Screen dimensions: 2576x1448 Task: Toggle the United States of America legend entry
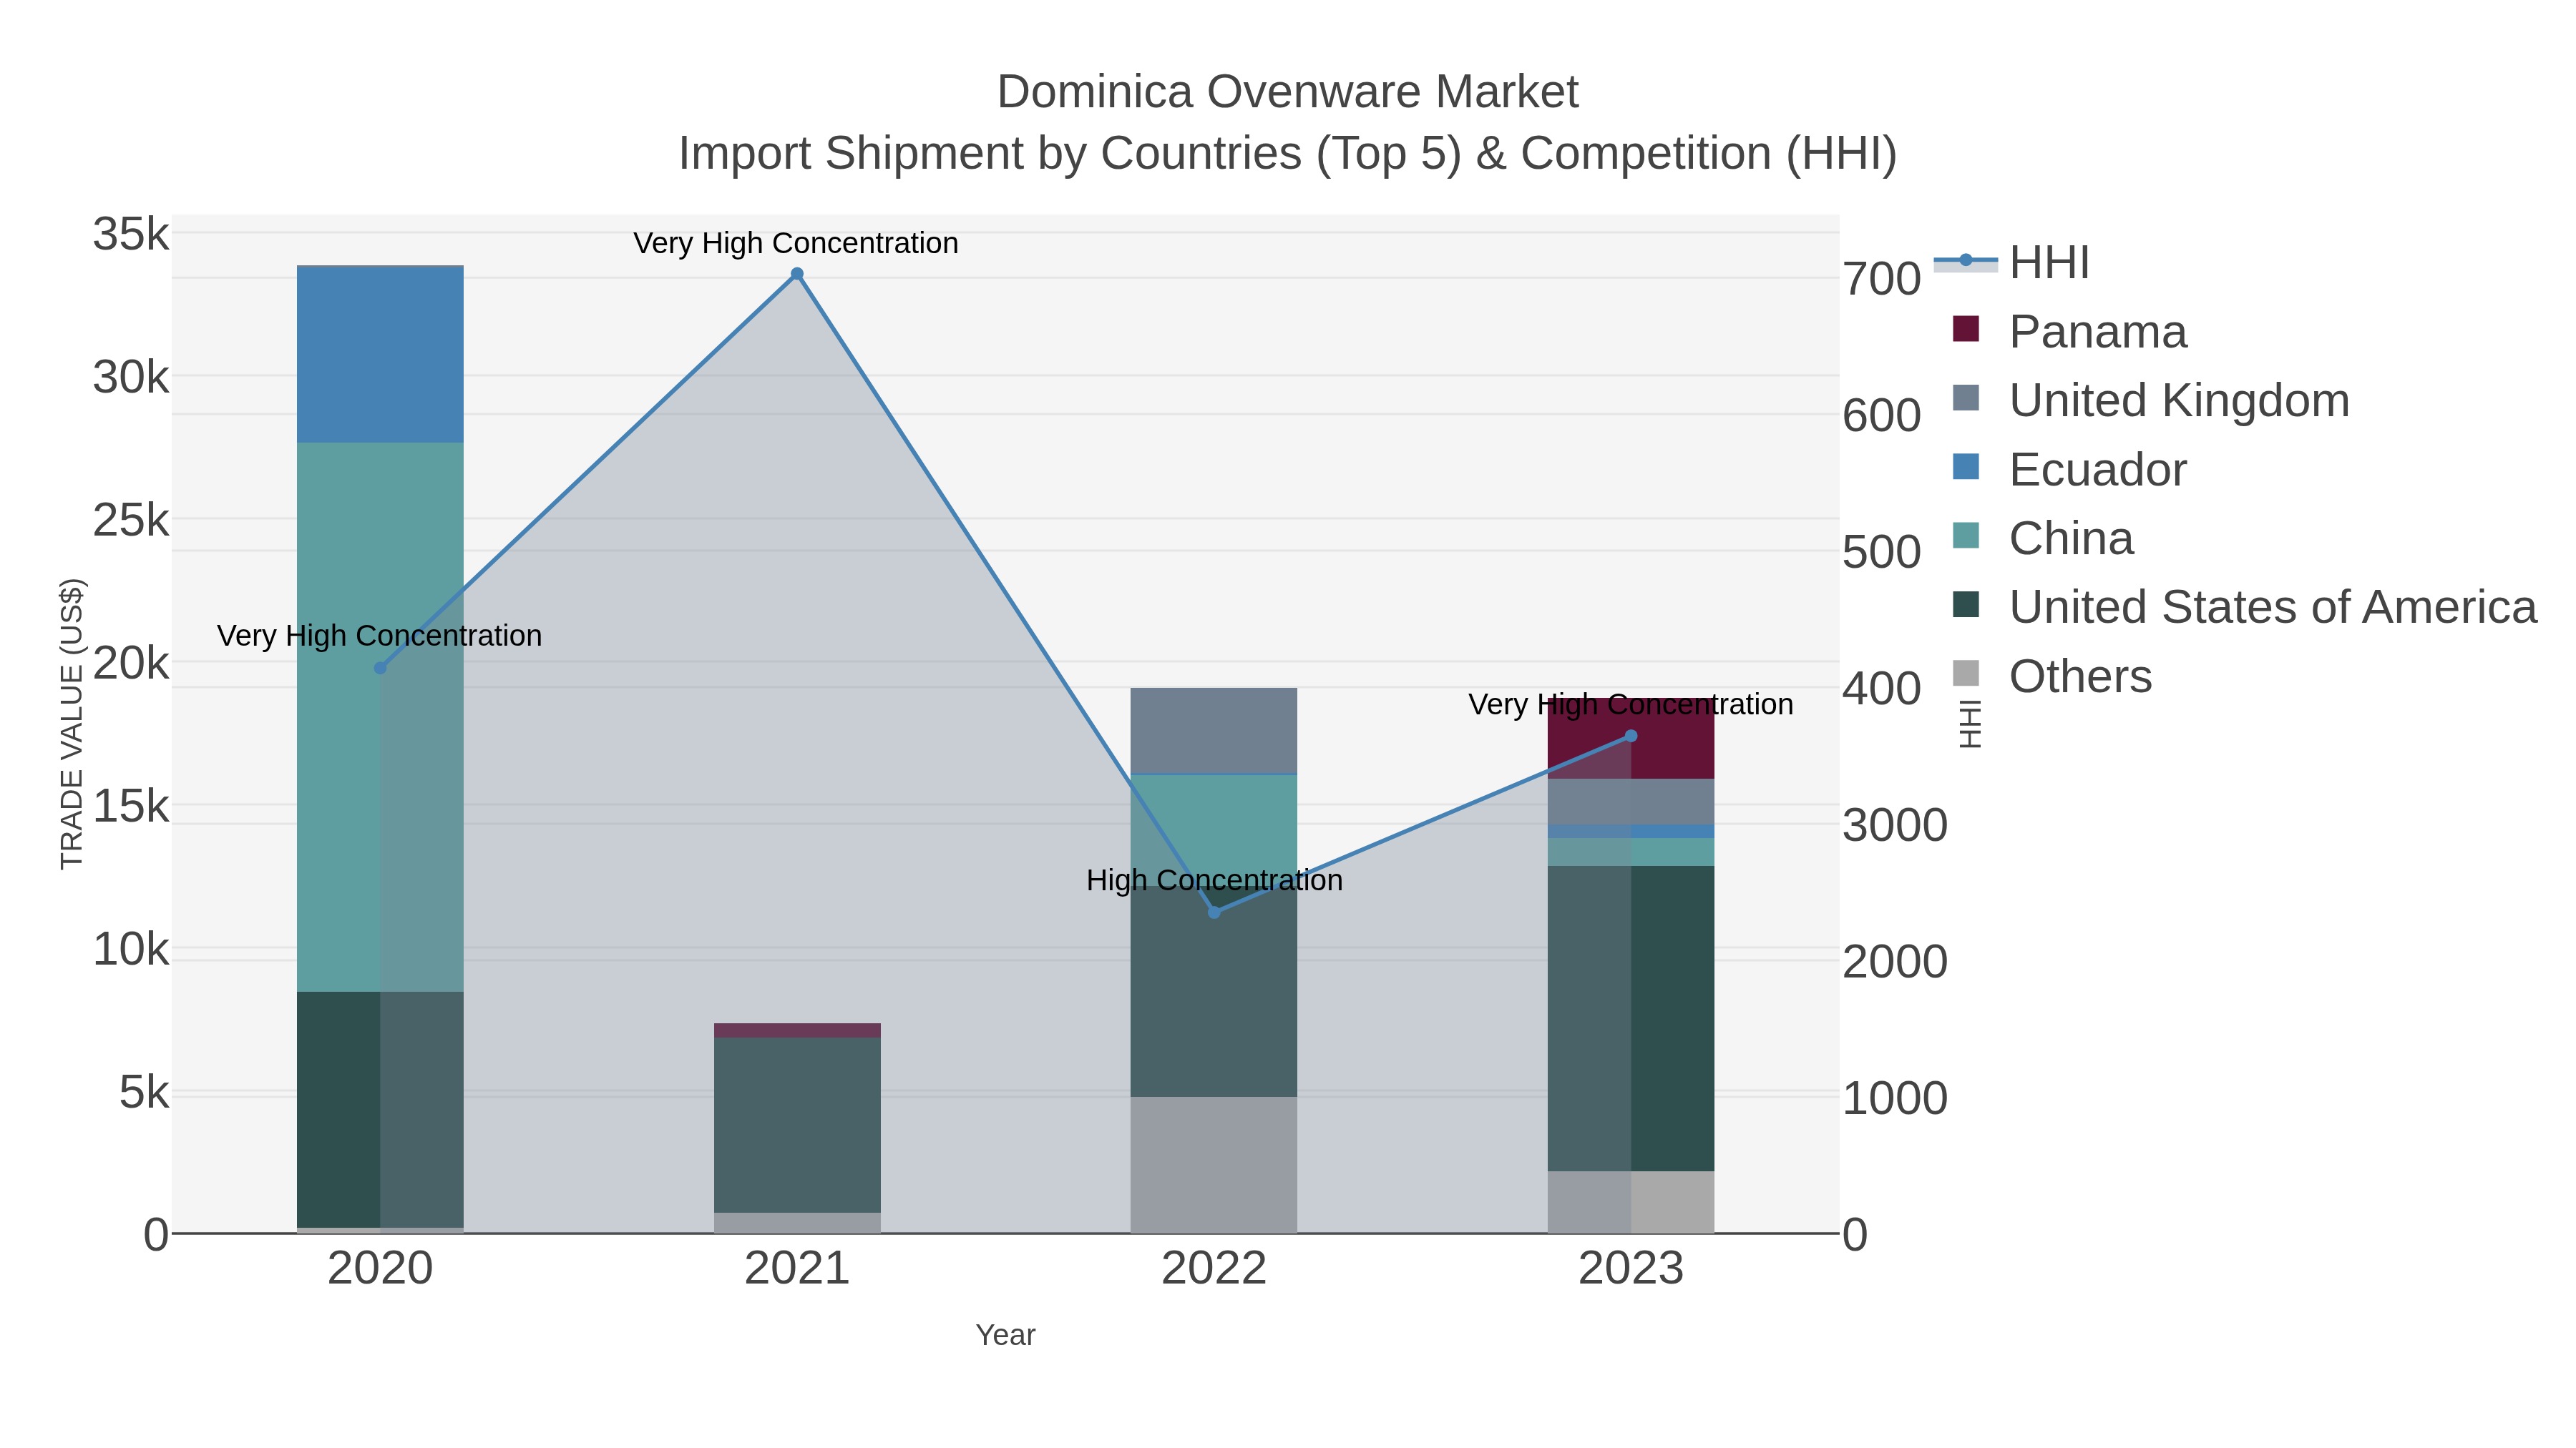click(x=2245, y=606)
